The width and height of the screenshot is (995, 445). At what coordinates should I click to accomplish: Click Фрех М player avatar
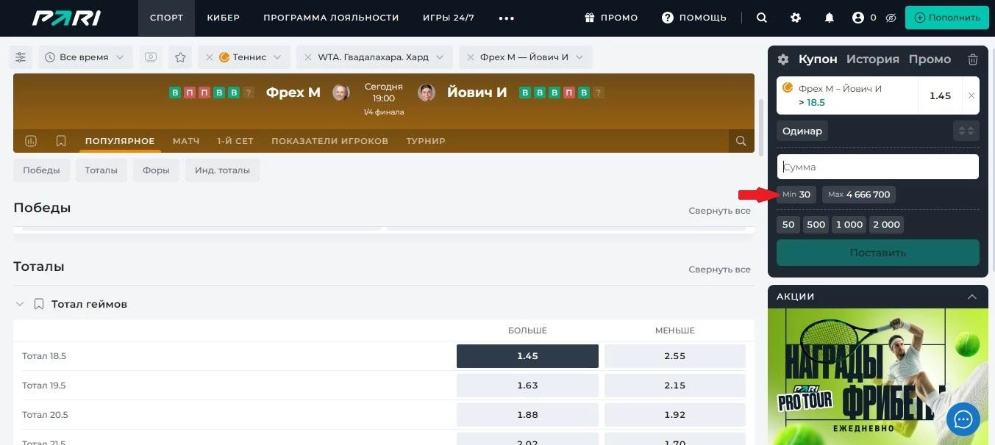[x=340, y=93]
